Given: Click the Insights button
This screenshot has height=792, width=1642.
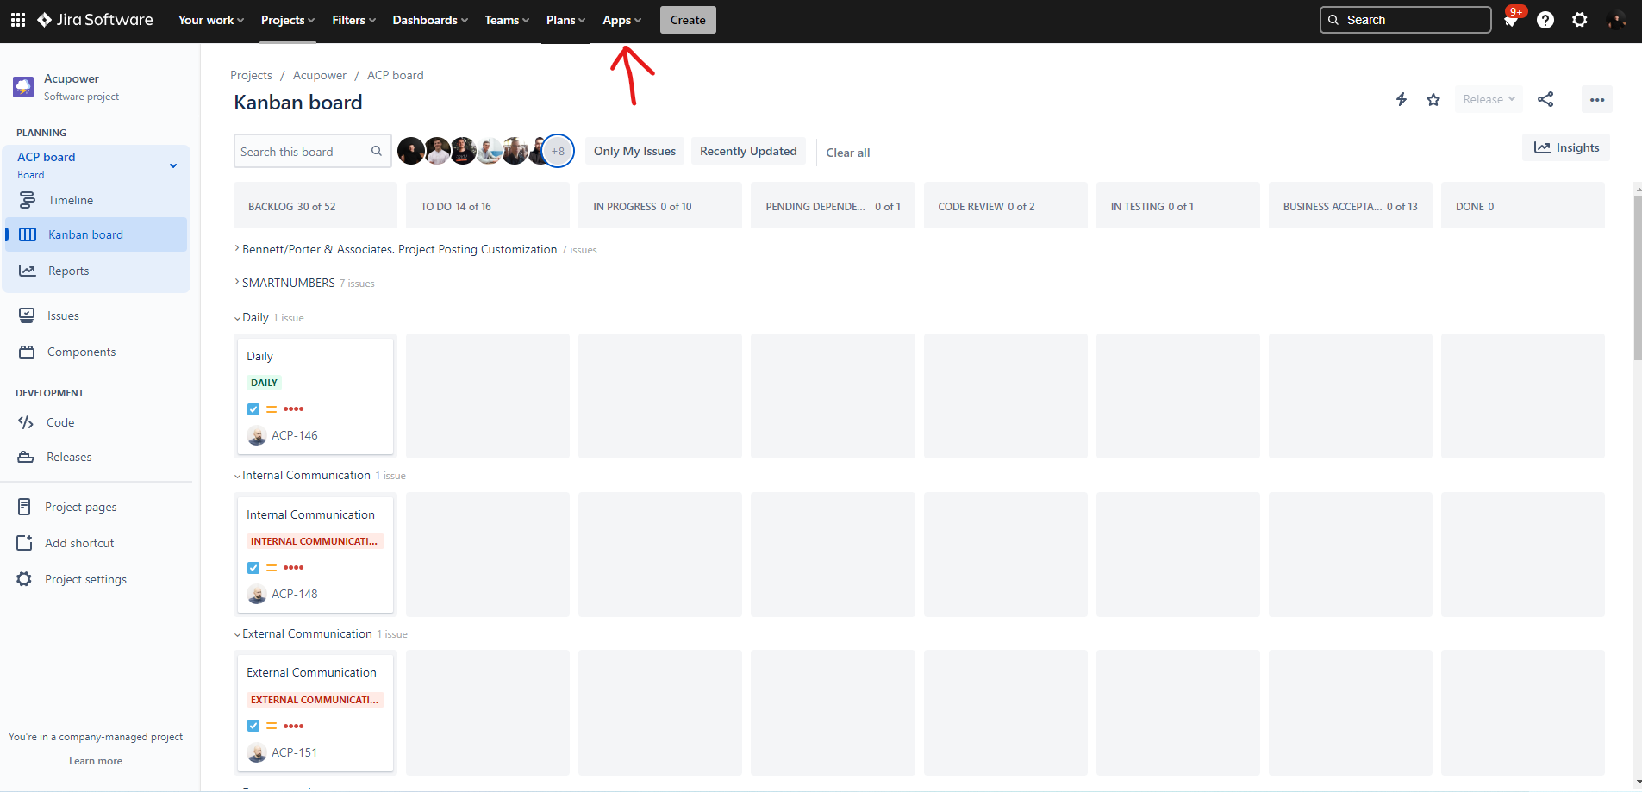Looking at the screenshot, I should point(1566,147).
